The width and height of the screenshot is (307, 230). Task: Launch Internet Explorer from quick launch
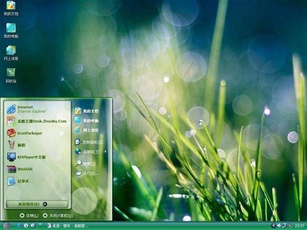click(x=19, y=226)
